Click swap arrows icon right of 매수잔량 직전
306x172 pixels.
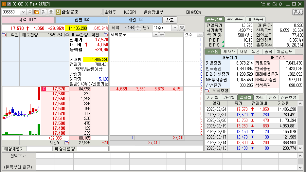click(106, 35)
